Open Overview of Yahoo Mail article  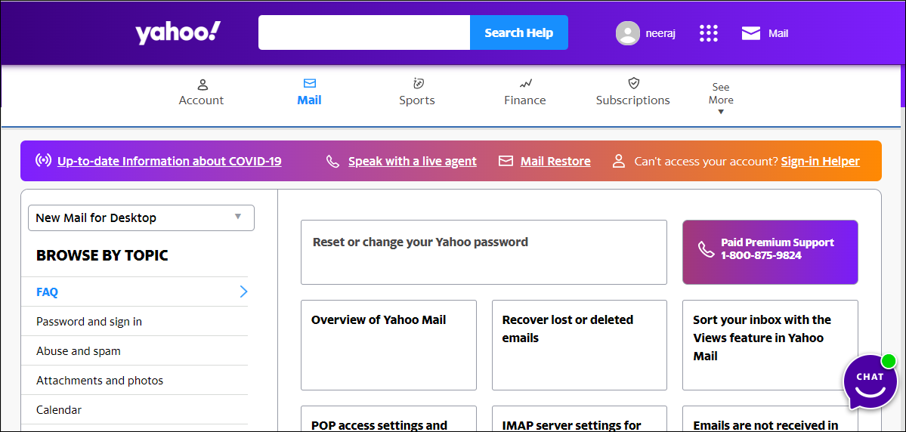pyautogui.click(x=389, y=345)
